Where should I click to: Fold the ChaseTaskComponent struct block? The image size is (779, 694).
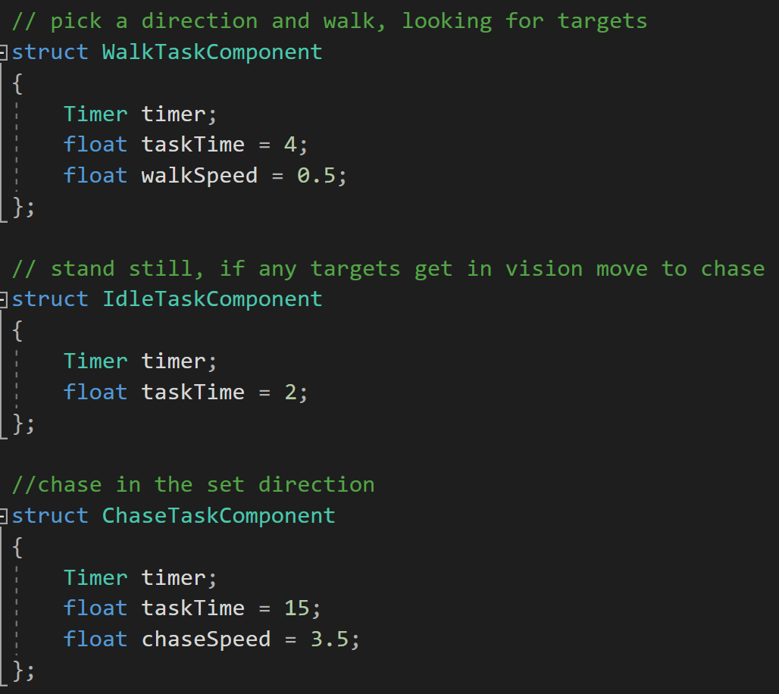[5, 516]
